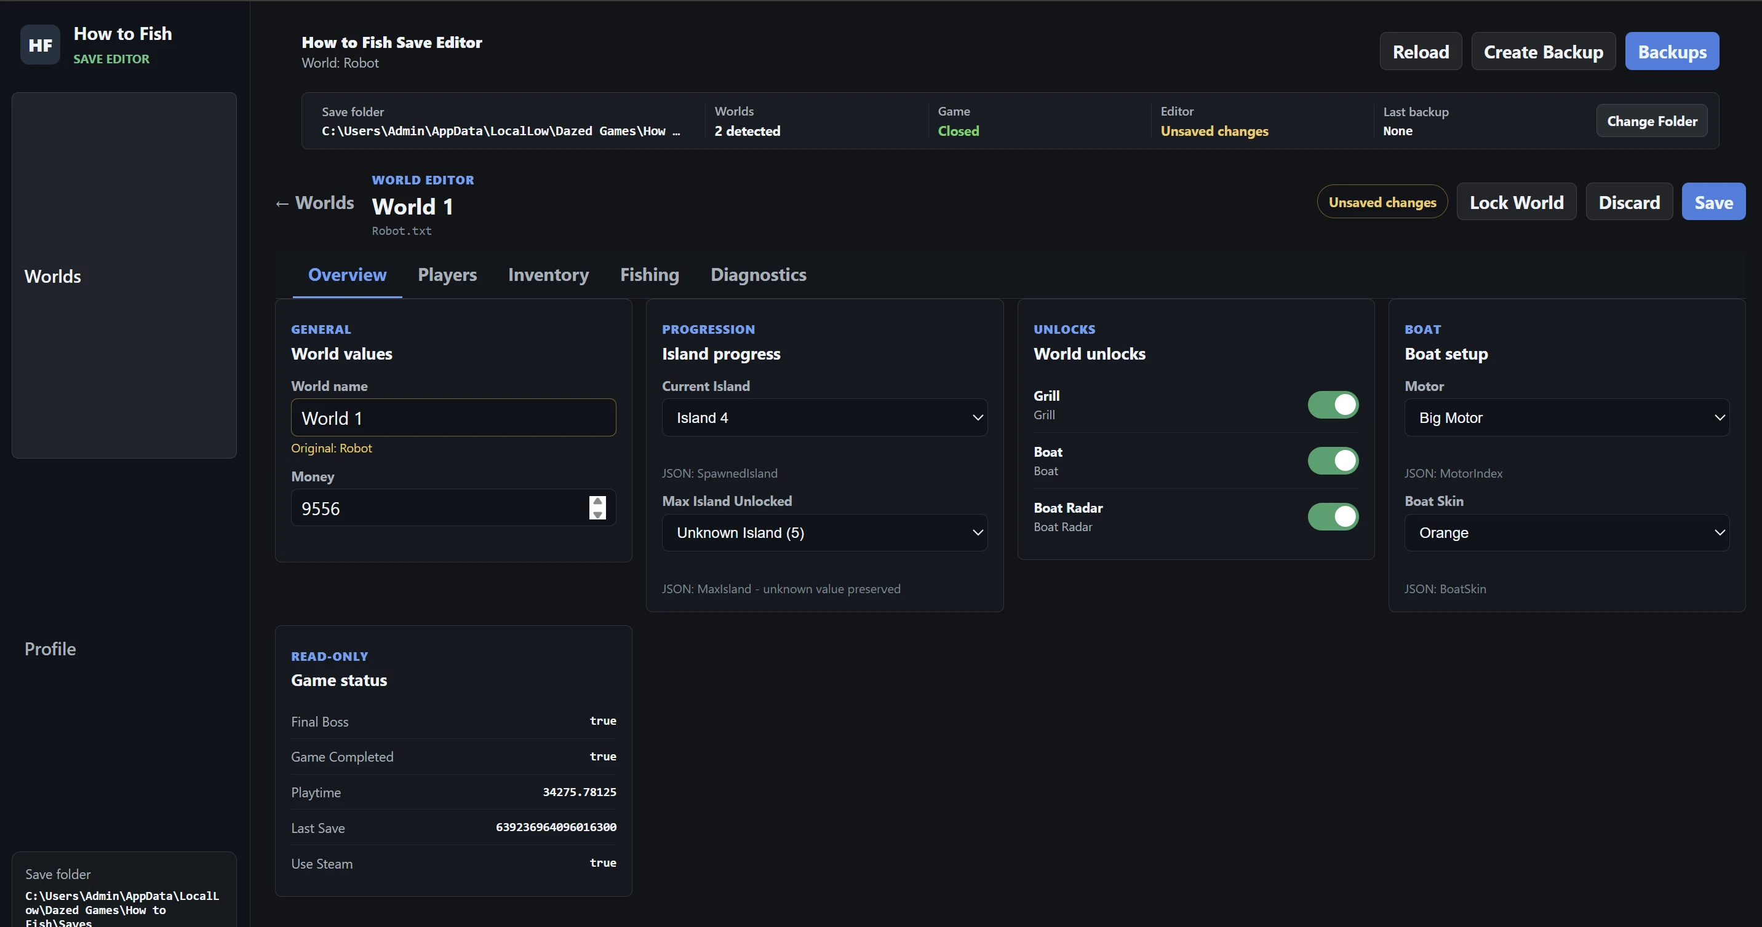Go back via the ← Worlds link
This screenshot has width=1762, height=927.
click(x=314, y=202)
